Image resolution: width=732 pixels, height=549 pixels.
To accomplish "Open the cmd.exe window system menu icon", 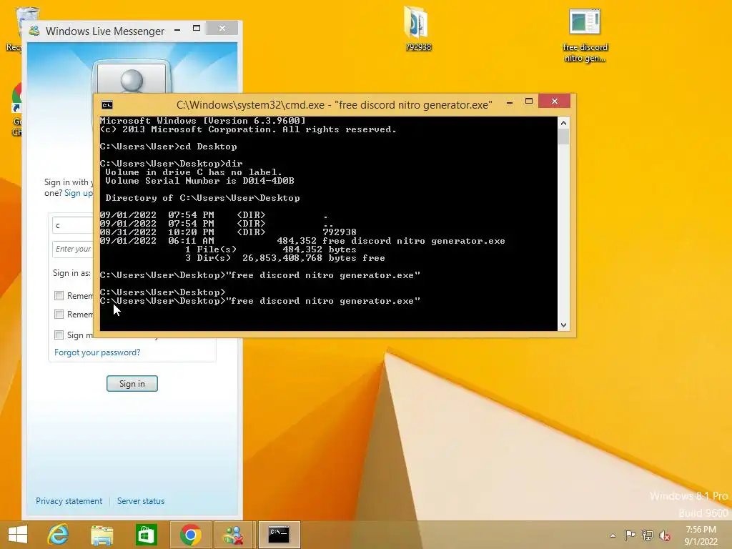I will (x=107, y=104).
